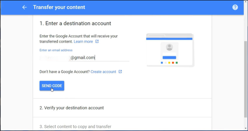Expand step 3 Select content to copy

(75, 127)
